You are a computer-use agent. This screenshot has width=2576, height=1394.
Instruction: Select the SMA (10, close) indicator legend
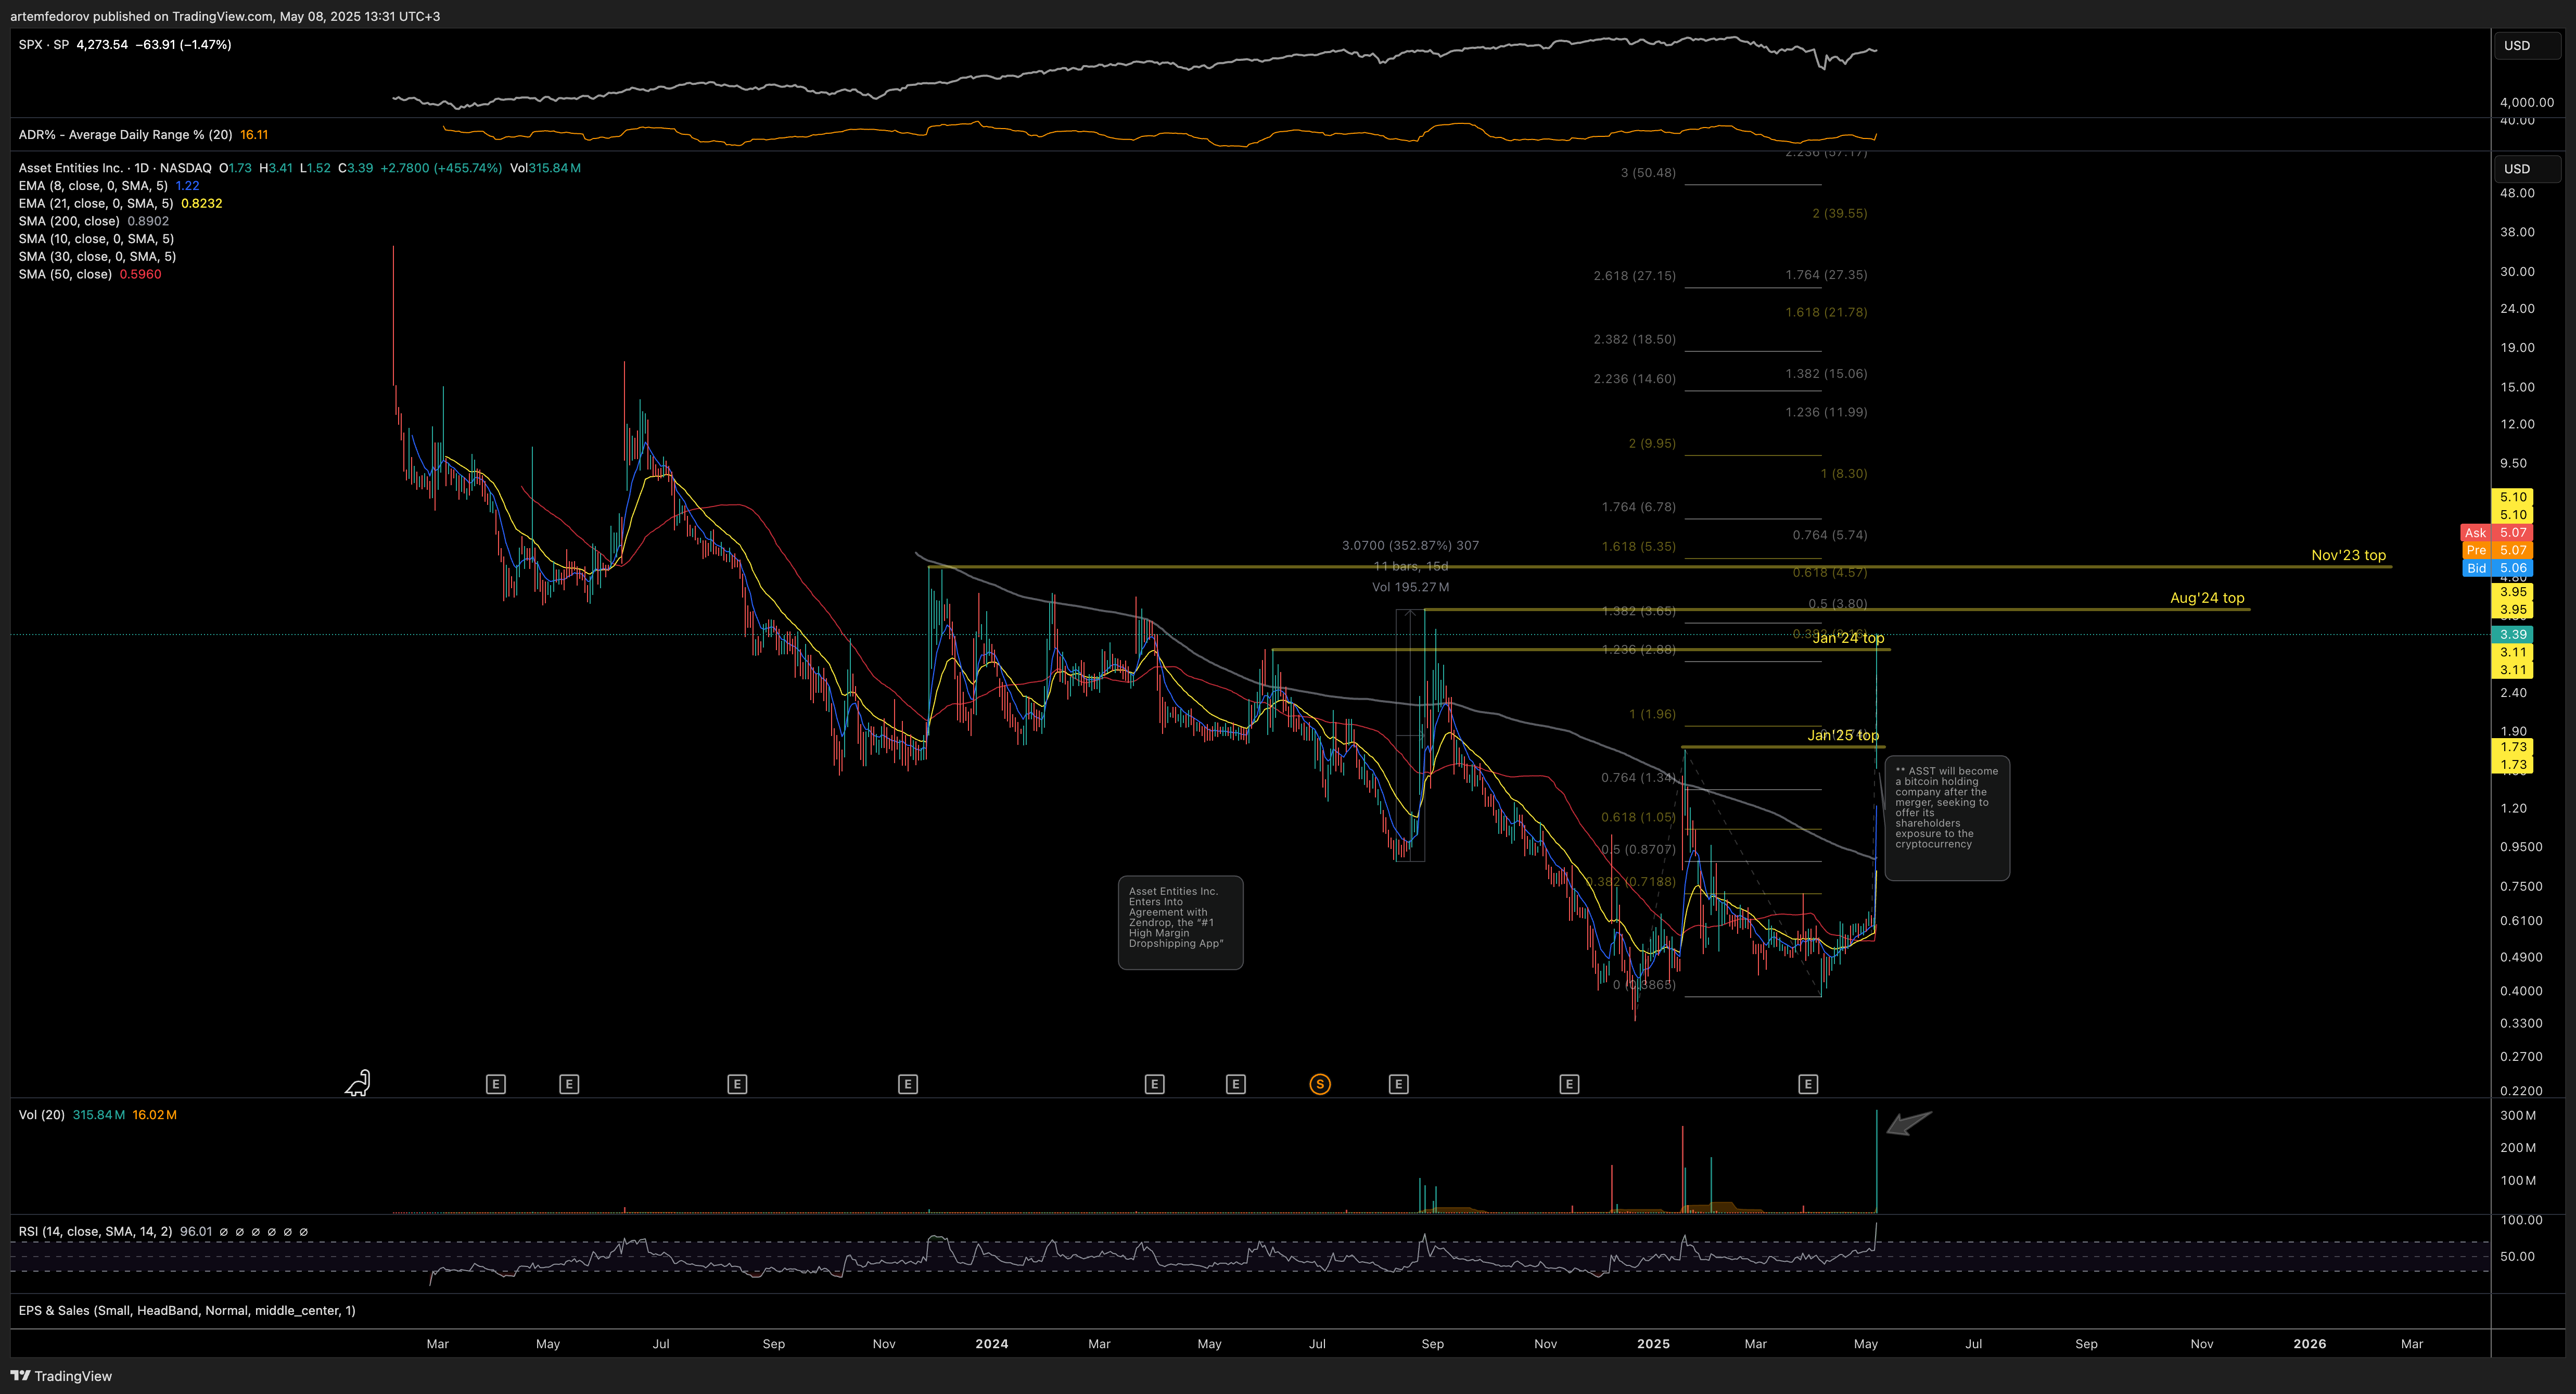[x=96, y=239]
